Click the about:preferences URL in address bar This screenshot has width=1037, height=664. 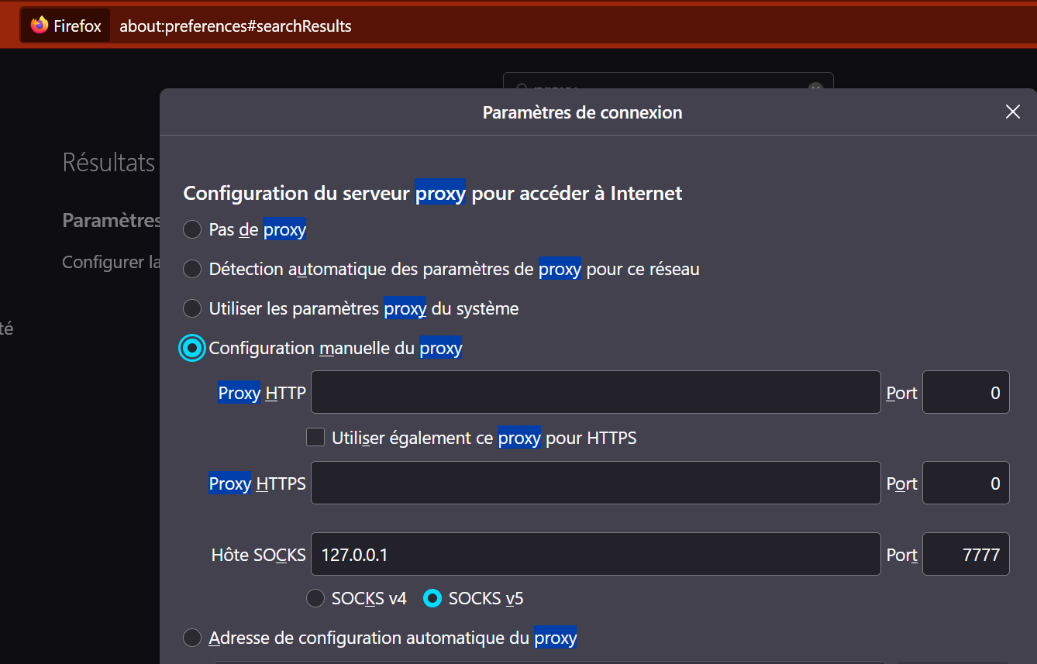point(236,26)
